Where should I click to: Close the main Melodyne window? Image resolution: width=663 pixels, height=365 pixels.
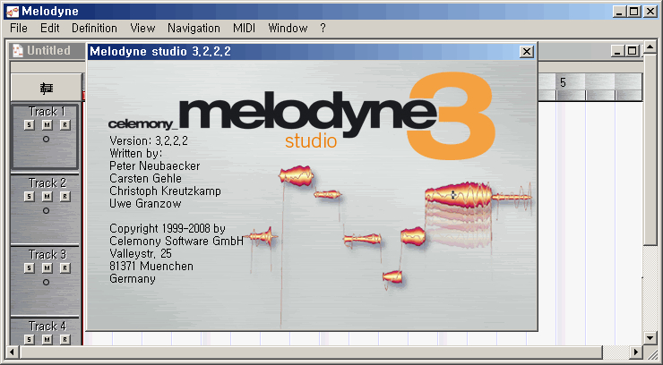(650, 12)
